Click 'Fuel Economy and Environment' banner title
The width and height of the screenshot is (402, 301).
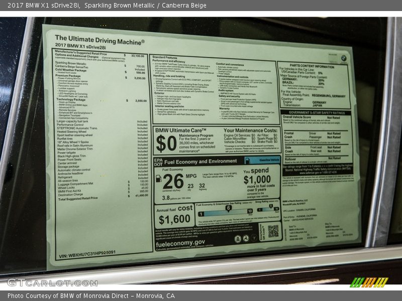click(x=200, y=162)
